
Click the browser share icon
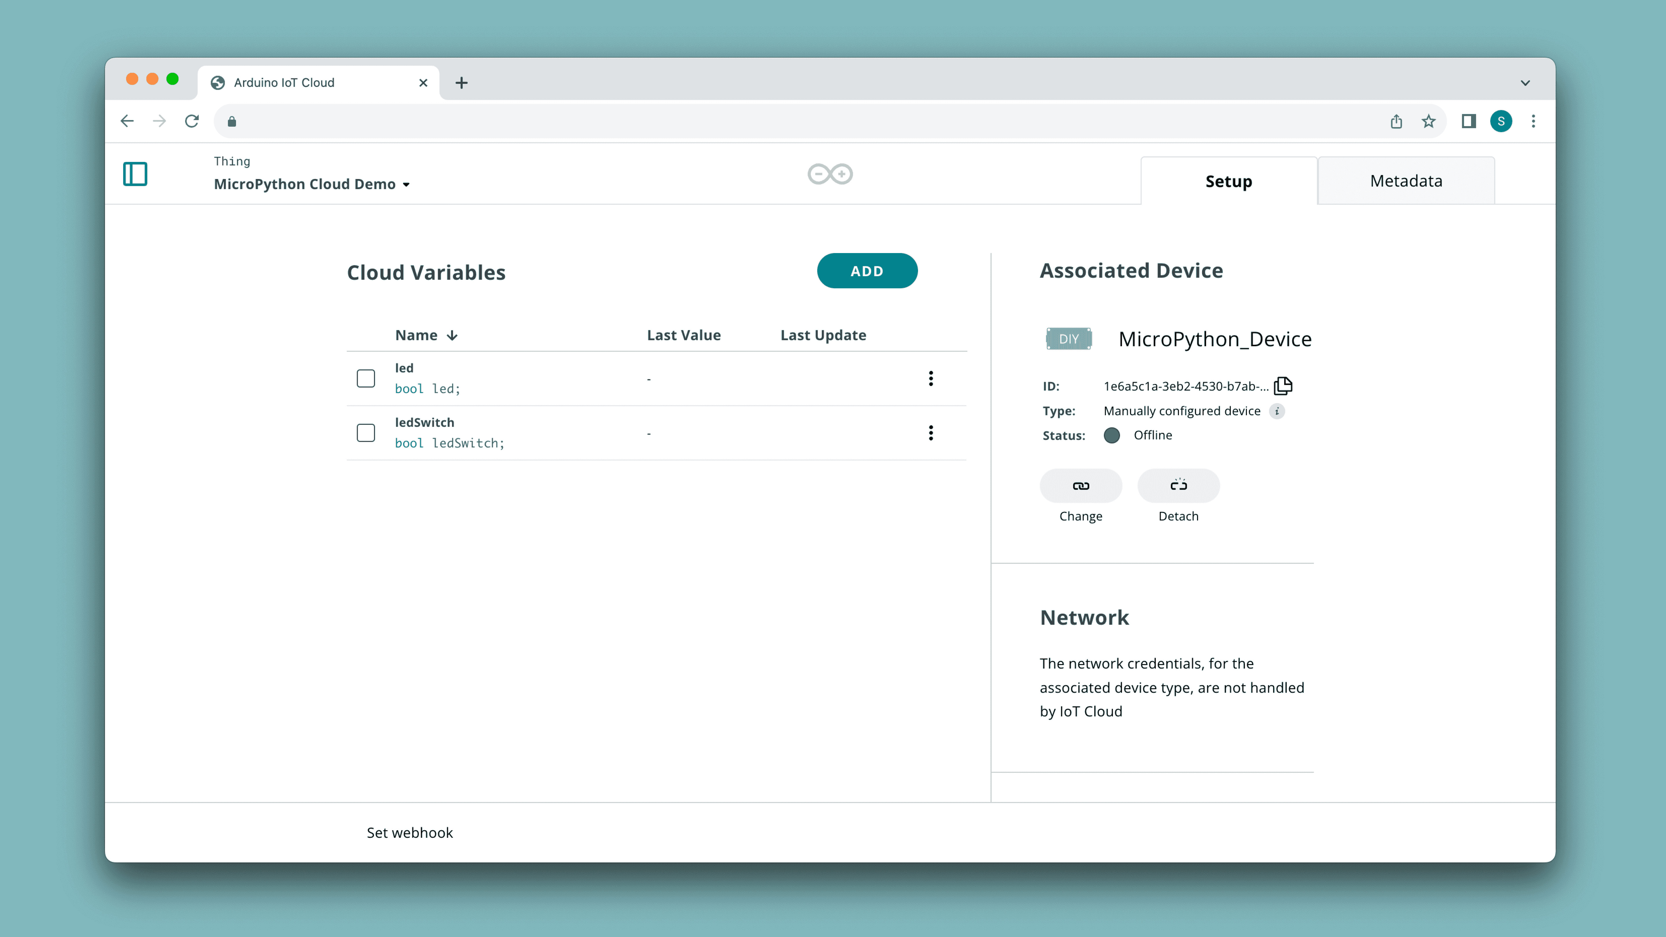click(1396, 121)
